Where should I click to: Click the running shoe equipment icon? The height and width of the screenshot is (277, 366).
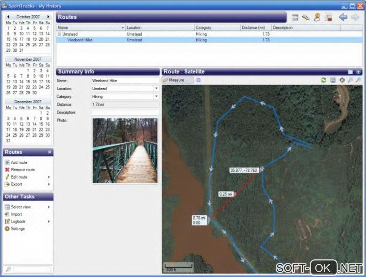(x=306, y=17)
